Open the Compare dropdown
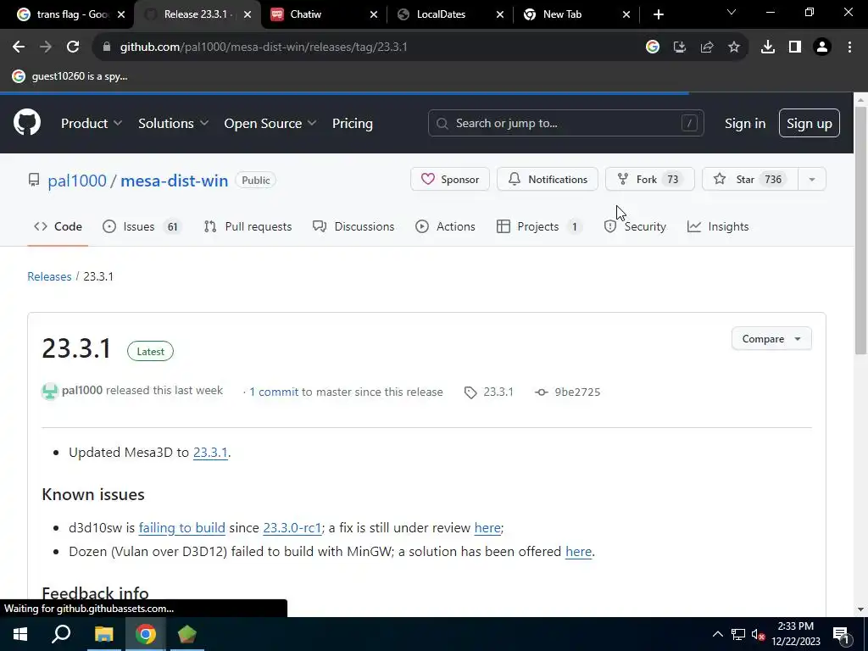 click(x=771, y=339)
